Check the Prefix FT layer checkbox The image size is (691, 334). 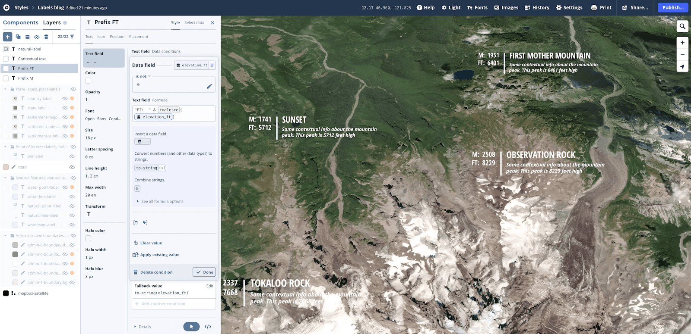(6, 69)
